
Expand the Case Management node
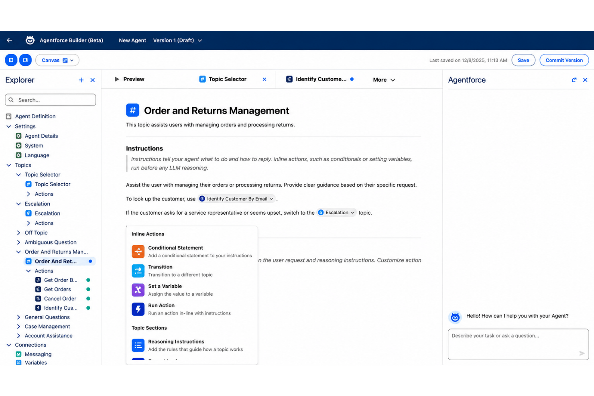pos(18,327)
